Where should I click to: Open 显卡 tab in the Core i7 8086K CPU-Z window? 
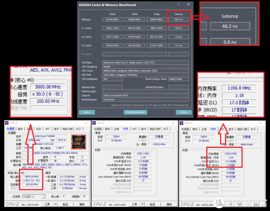pyautogui.click(x=57, y=129)
